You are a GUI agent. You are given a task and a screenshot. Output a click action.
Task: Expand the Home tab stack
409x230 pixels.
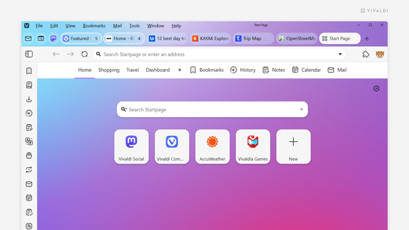124,38
